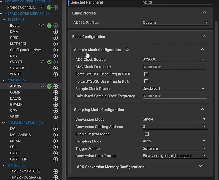Collapse the Basic Configuration section

204,36
